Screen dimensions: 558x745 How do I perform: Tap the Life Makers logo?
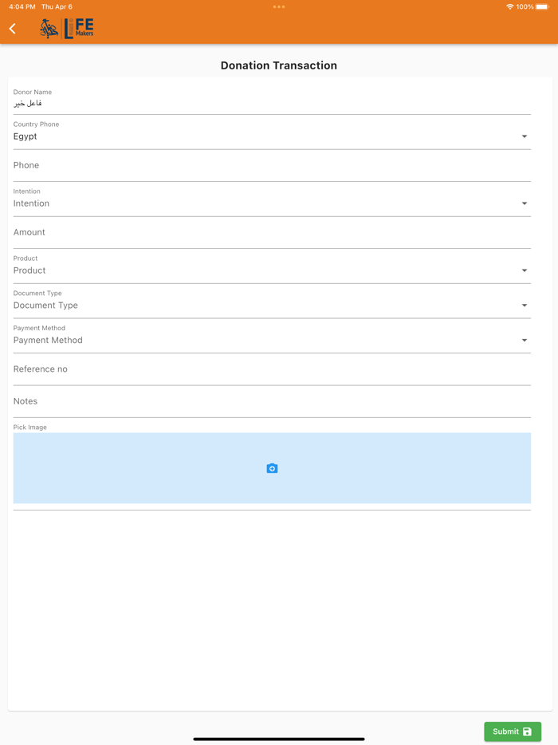click(67, 29)
